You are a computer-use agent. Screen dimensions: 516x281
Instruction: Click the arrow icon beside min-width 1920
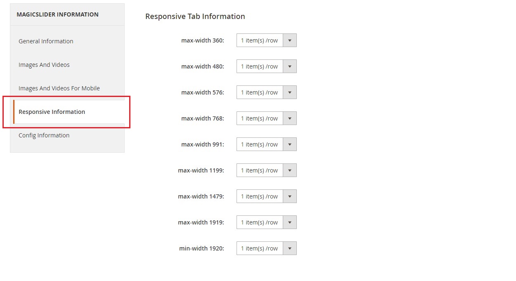[290, 248]
